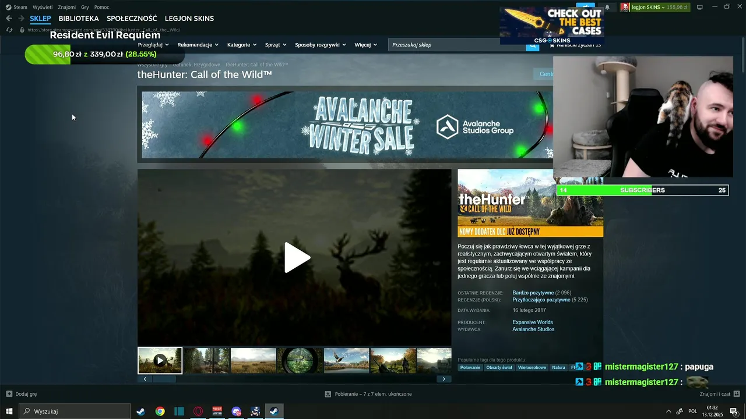Click the Steam logo menu icon
This screenshot has height=419, width=746.
(8, 7)
